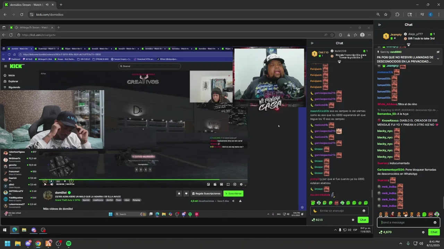
Task: Expand the pinned message chevron
Action: pos(438,59)
